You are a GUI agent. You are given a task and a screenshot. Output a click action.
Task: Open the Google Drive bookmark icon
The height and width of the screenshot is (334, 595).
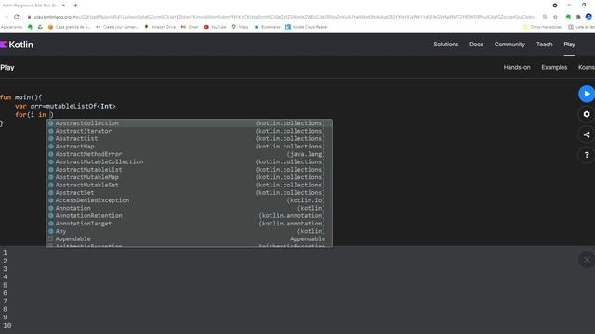(40, 27)
